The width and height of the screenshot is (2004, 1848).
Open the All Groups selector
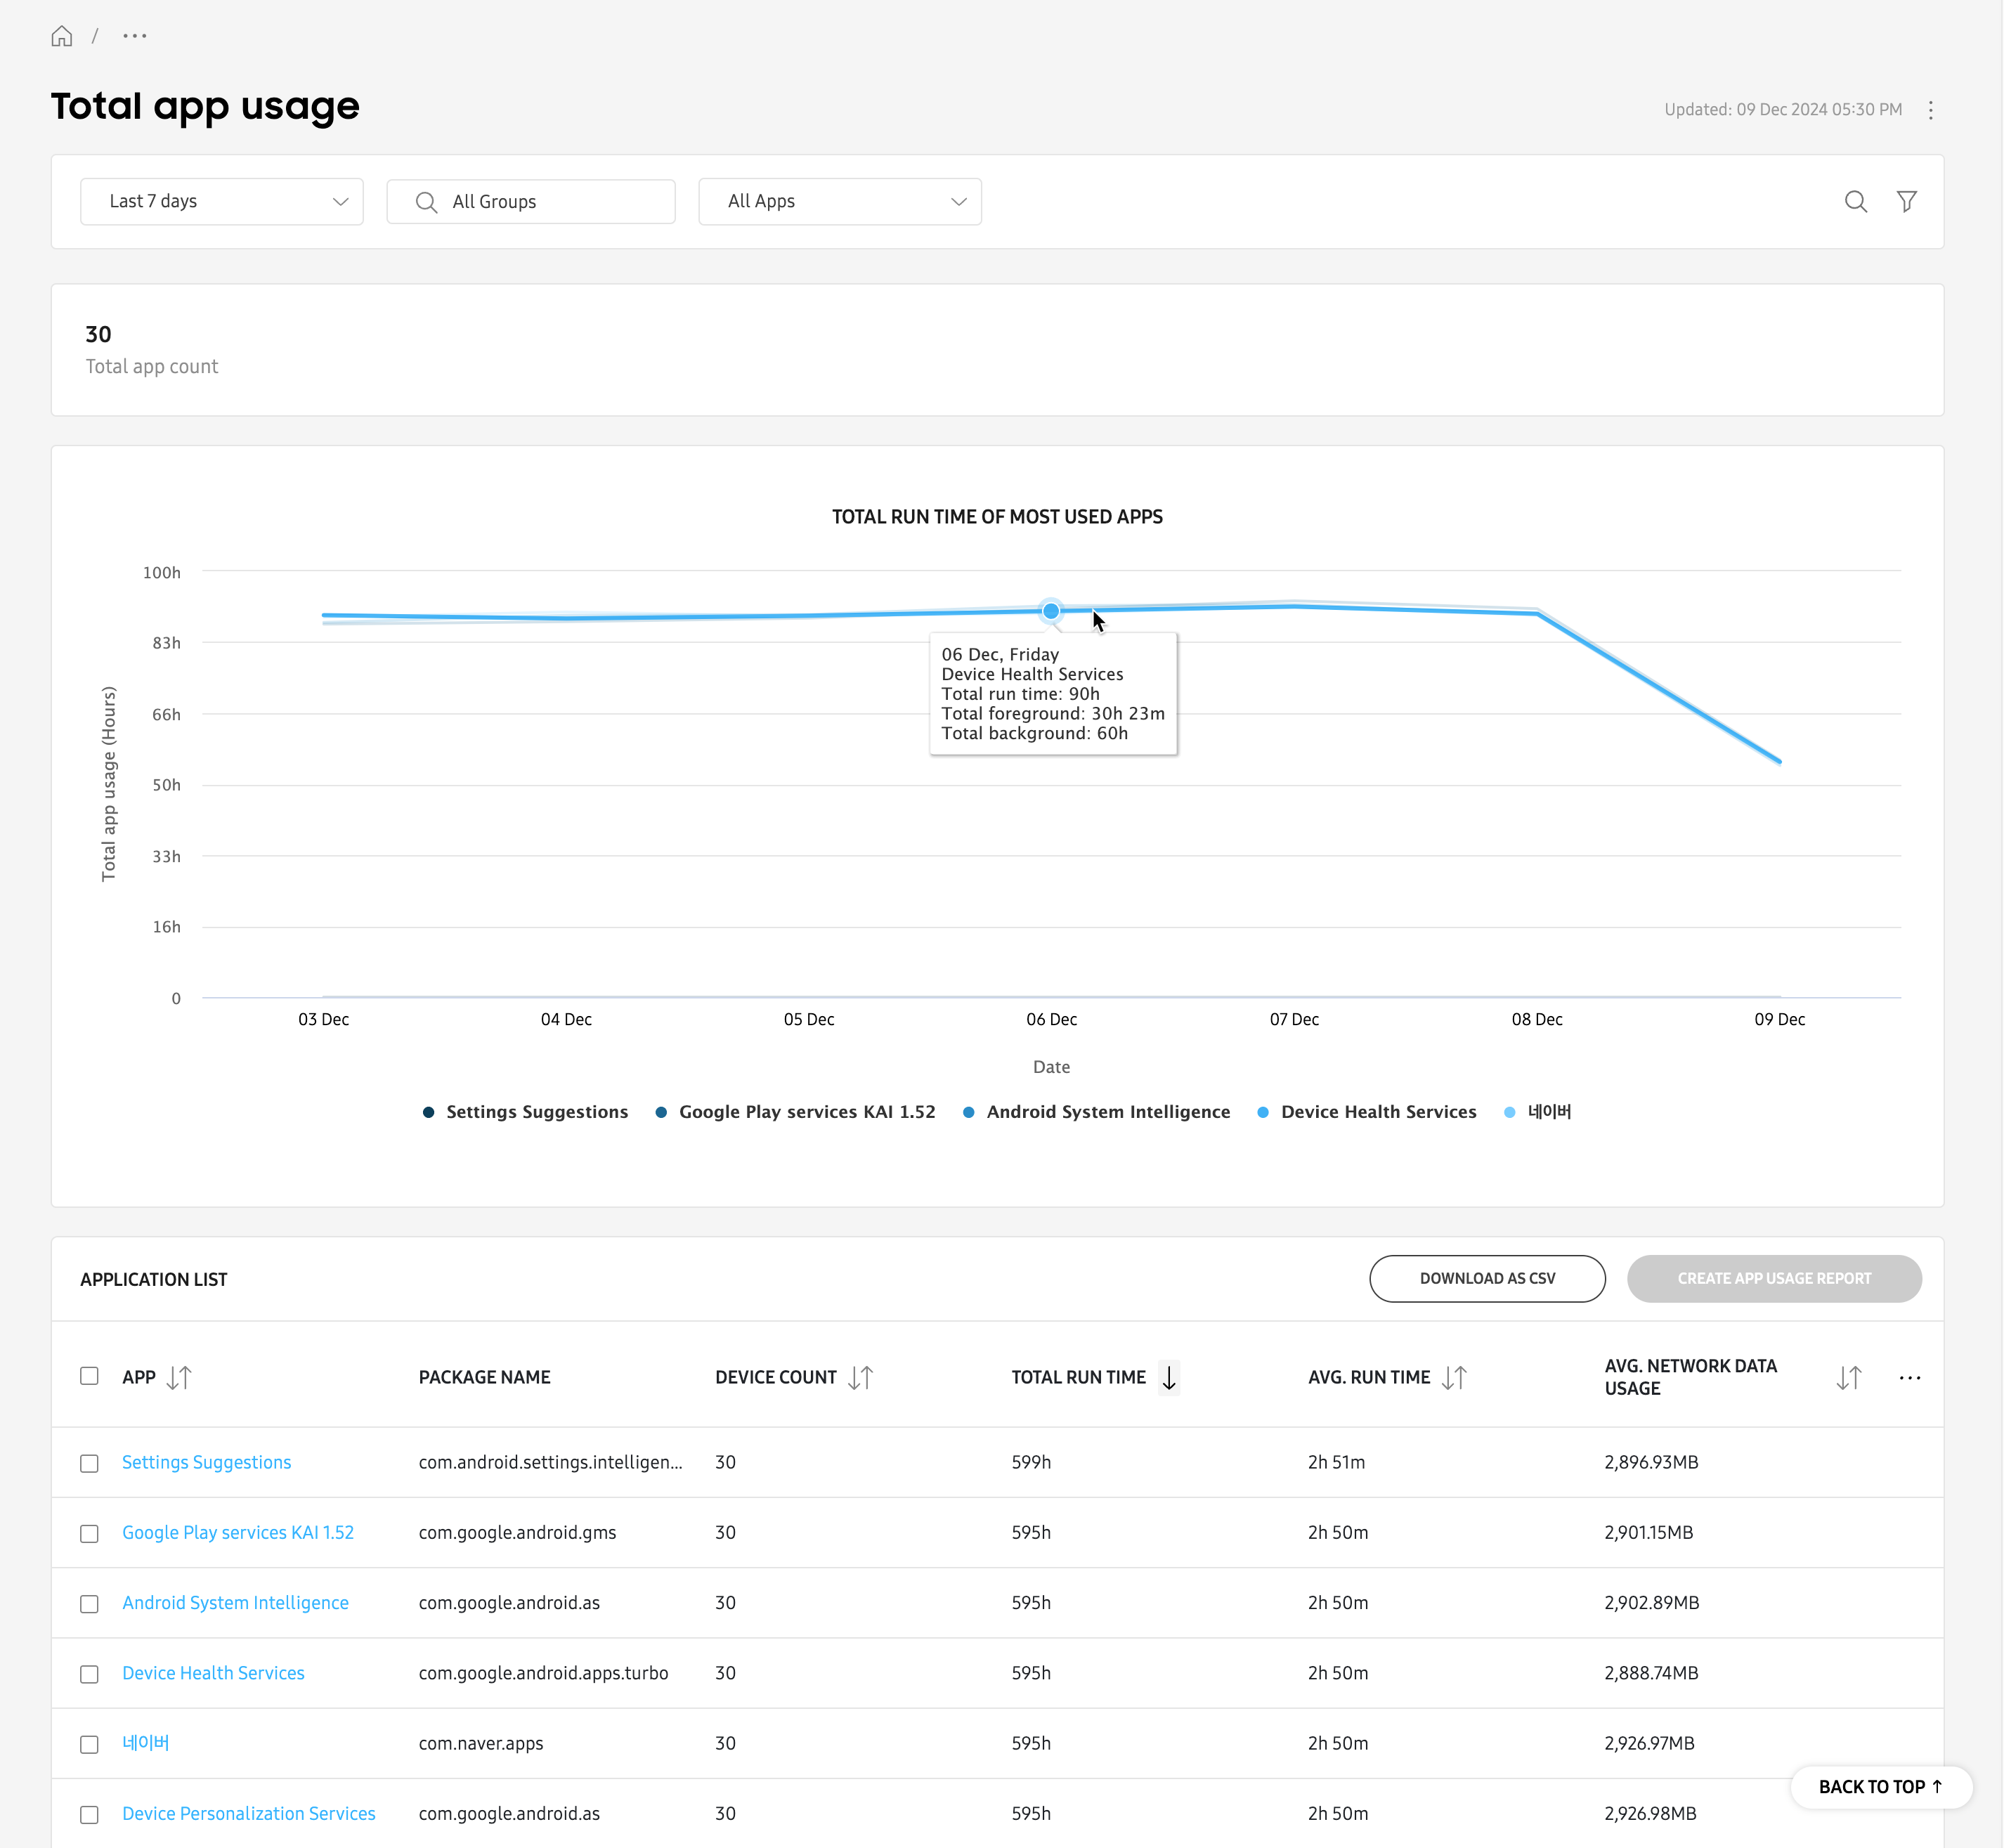click(x=530, y=201)
